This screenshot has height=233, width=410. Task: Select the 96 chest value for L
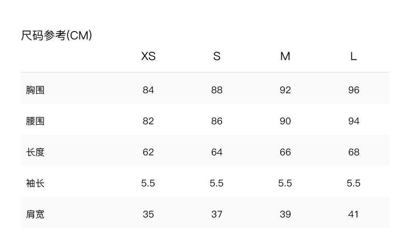(353, 90)
